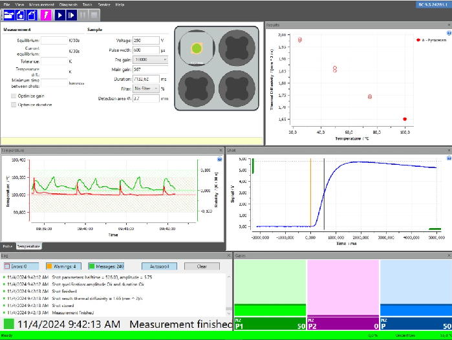
Task: Click the document-with-gear toolbar icon
Action: click(x=21, y=15)
